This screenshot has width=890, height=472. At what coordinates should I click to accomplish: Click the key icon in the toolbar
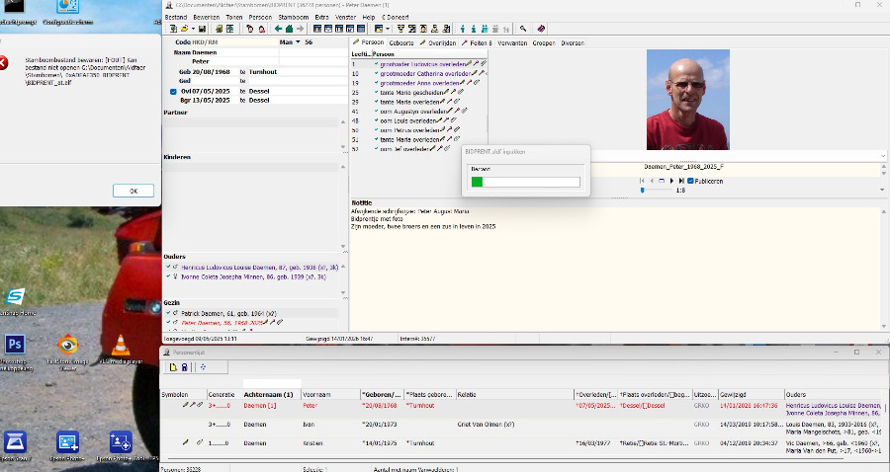click(522, 29)
